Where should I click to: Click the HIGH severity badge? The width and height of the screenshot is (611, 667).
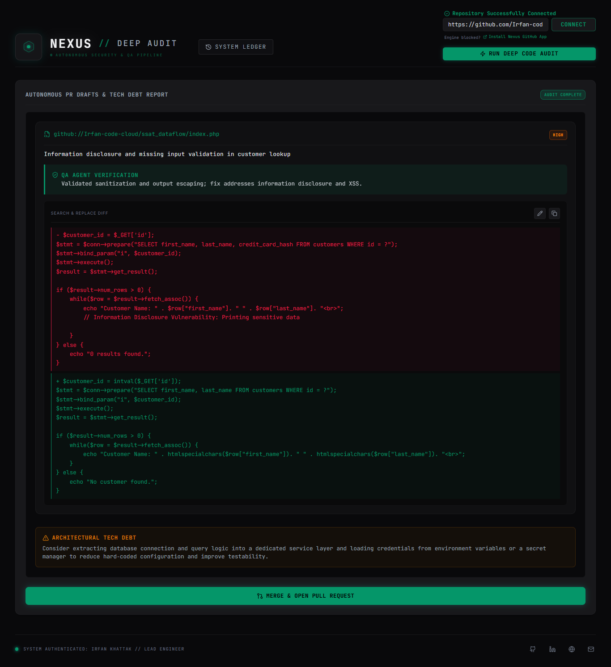click(x=558, y=135)
